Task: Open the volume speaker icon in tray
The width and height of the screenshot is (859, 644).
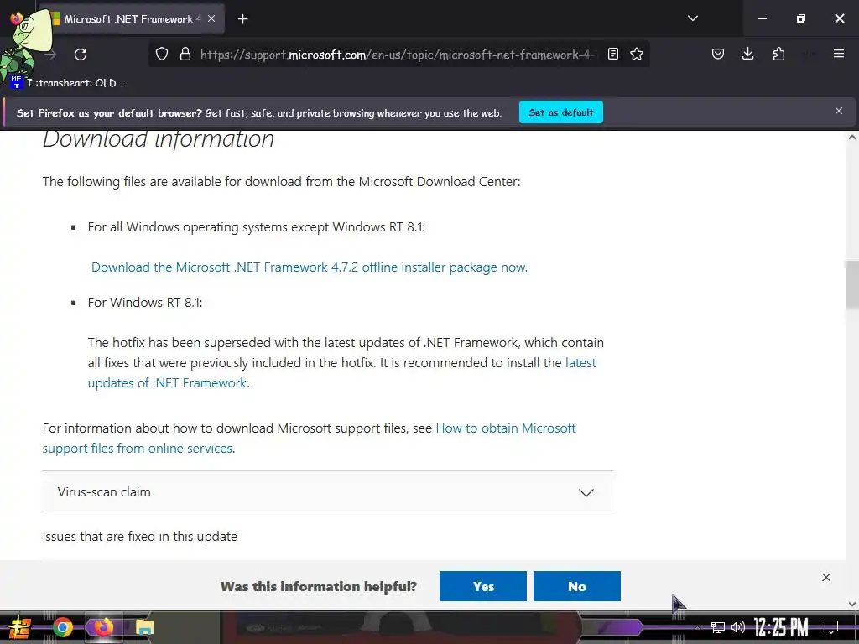Action: tap(738, 627)
